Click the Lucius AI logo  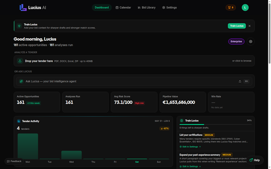tap(33, 8)
